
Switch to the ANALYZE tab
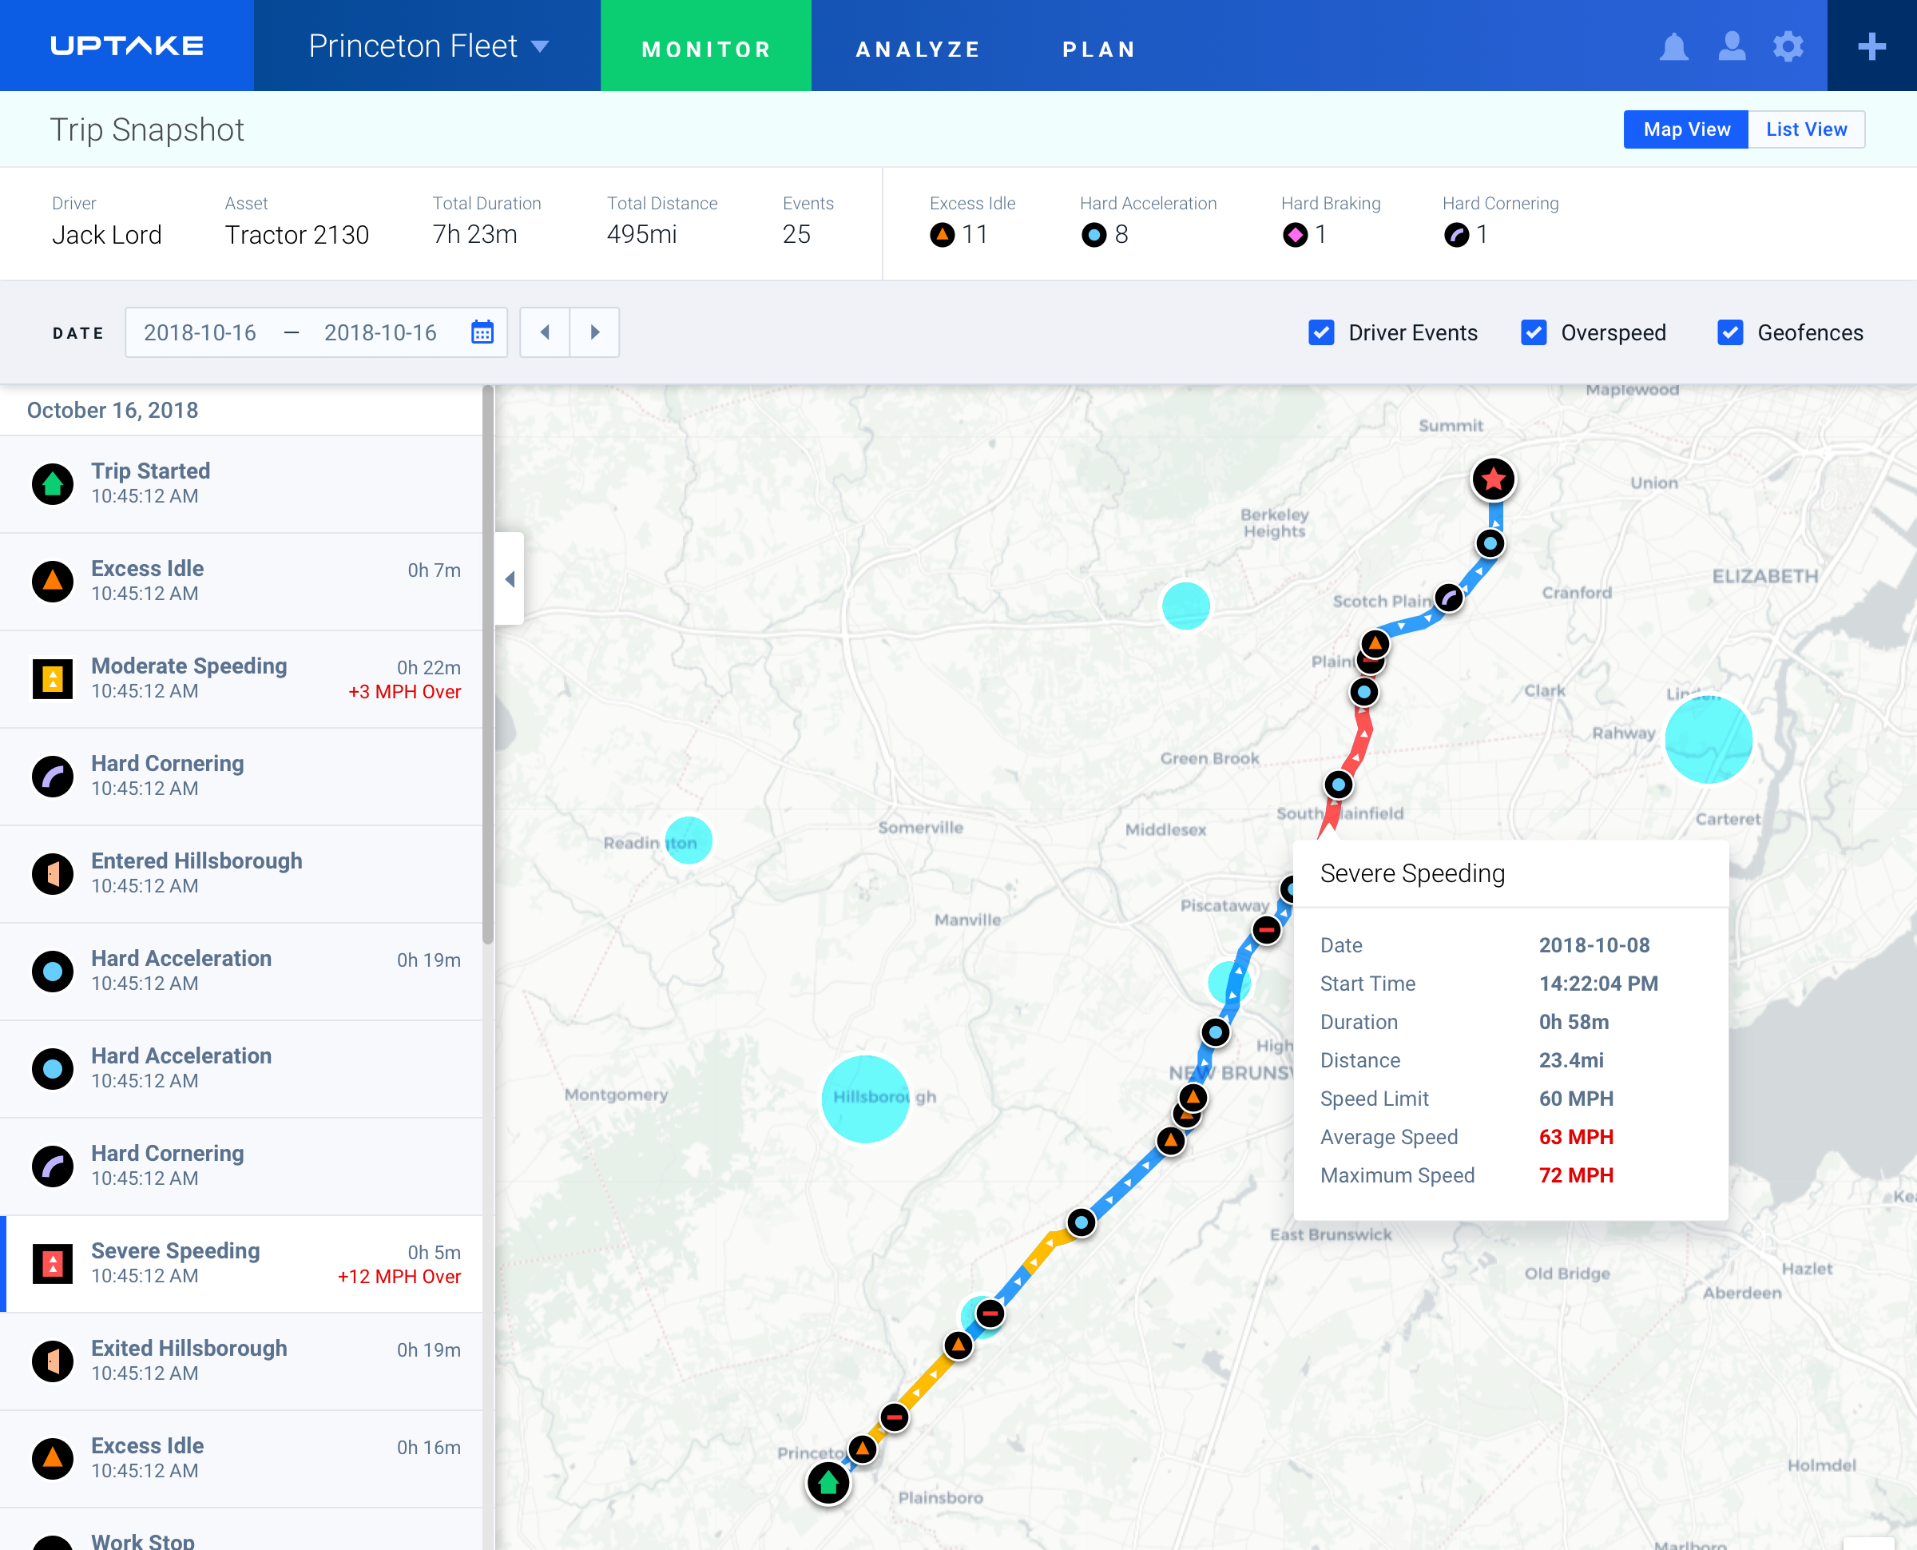click(x=918, y=48)
